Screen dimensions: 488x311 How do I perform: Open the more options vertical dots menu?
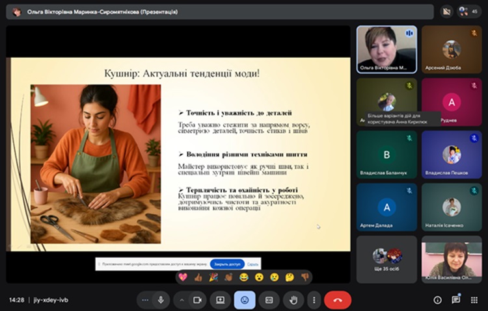(x=314, y=300)
